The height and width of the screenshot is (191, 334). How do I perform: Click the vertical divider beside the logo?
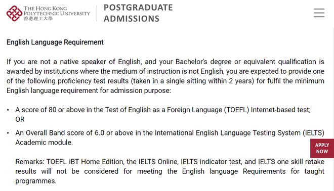click(x=97, y=14)
